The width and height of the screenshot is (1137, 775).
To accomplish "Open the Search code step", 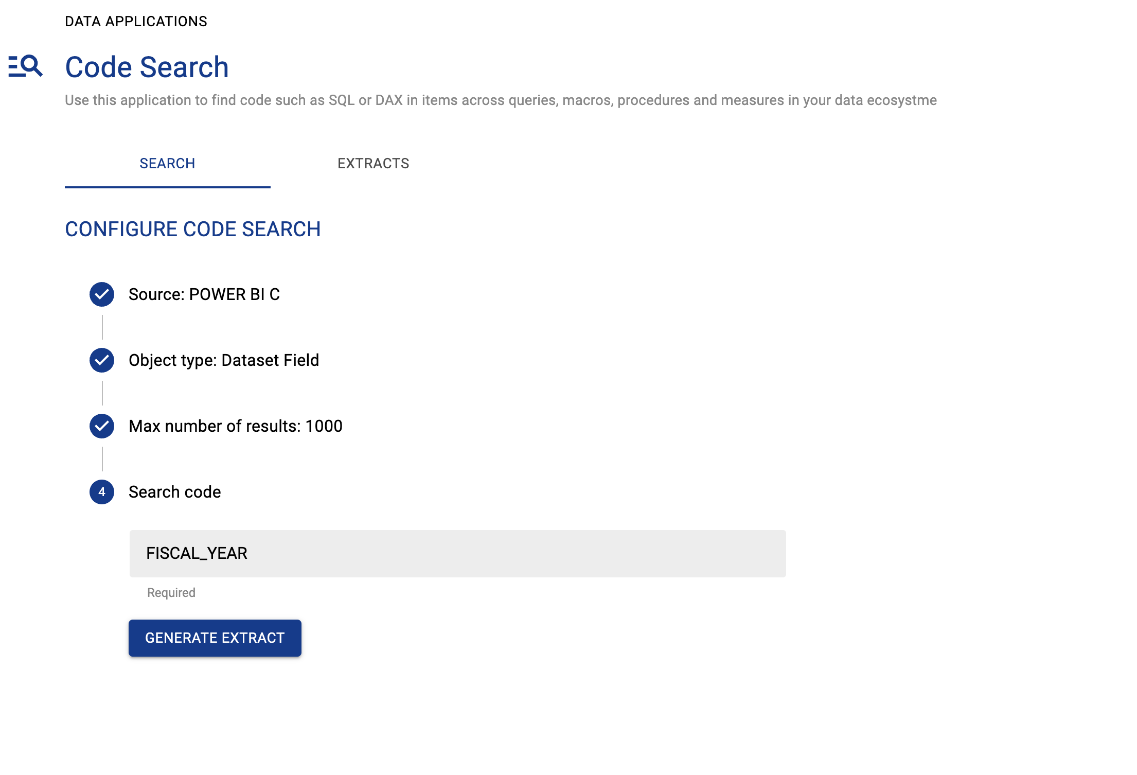I will pyautogui.click(x=175, y=492).
